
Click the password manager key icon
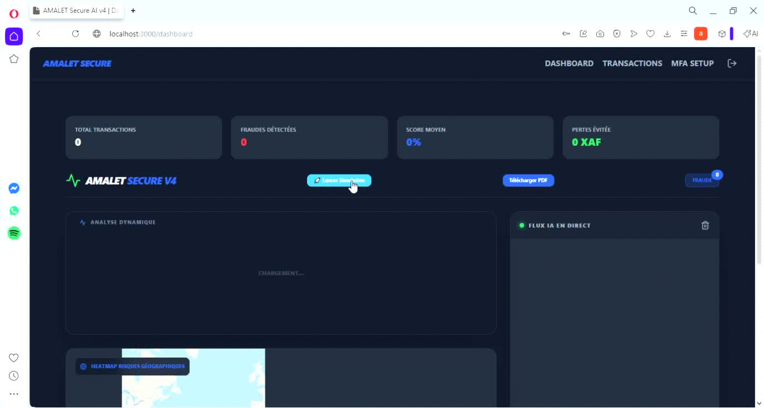(566, 34)
